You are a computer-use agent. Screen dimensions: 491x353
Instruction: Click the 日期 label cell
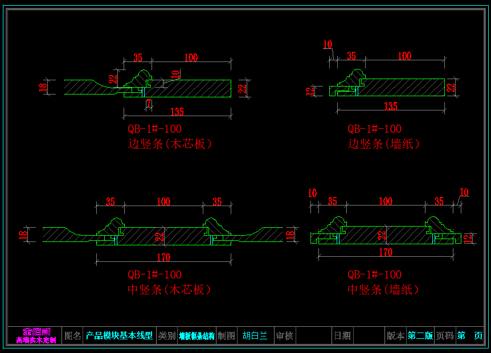[342, 336]
